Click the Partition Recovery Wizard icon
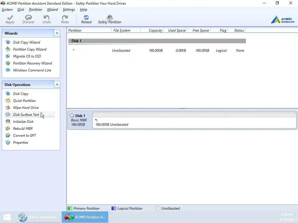The image size is (298, 223). [8, 63]
